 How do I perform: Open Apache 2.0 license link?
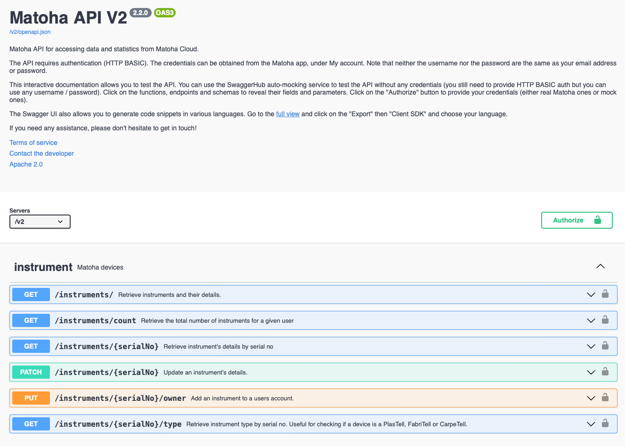(x=26, y=164)
